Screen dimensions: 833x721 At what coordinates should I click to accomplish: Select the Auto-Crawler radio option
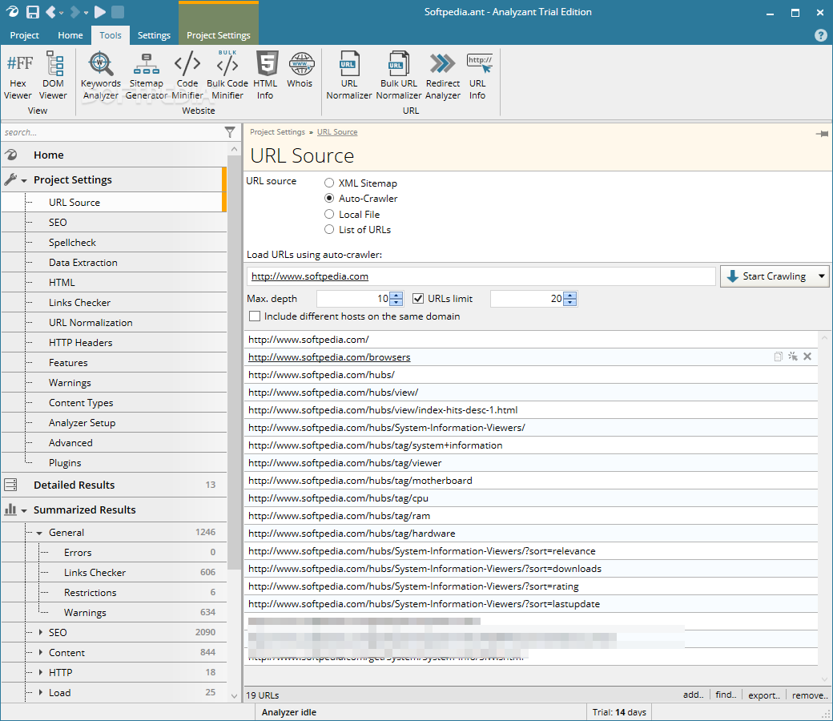(x=329, y=198)
